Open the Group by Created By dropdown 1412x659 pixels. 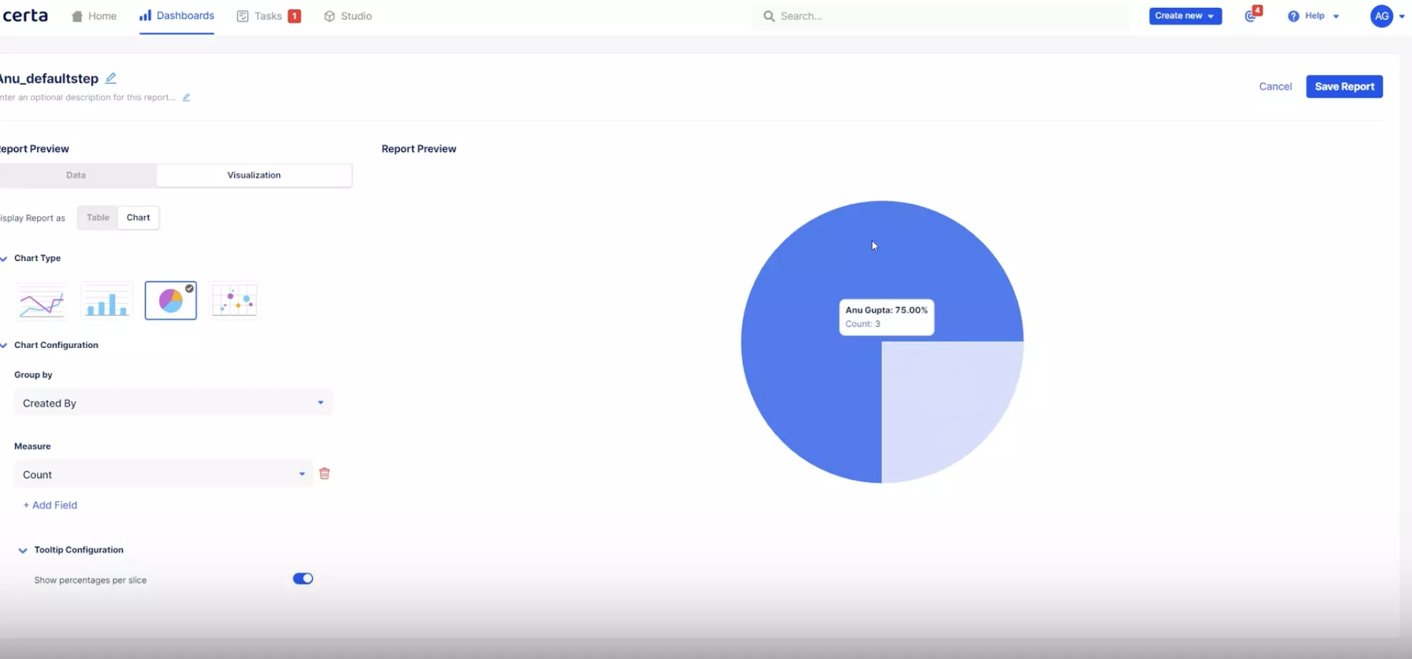click(x=173, y=402)
